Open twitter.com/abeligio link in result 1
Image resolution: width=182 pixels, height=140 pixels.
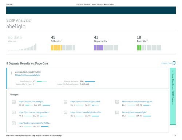click(x=28, y=75)
